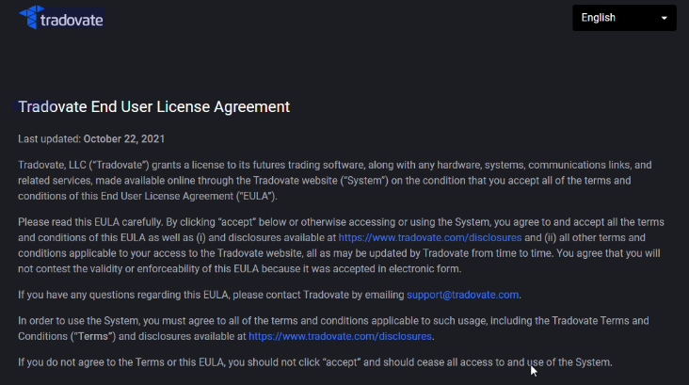Screen dimensions: 689x385
Task: Open disclosures link after Terms and Conditions
Action: 340,336
